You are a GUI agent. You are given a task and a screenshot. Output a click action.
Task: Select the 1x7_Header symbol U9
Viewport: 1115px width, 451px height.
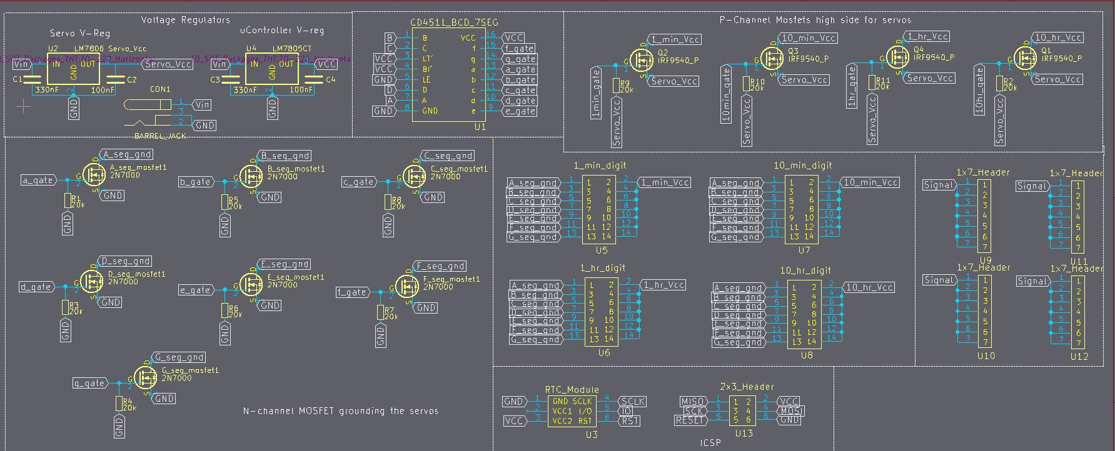point(984,216)
